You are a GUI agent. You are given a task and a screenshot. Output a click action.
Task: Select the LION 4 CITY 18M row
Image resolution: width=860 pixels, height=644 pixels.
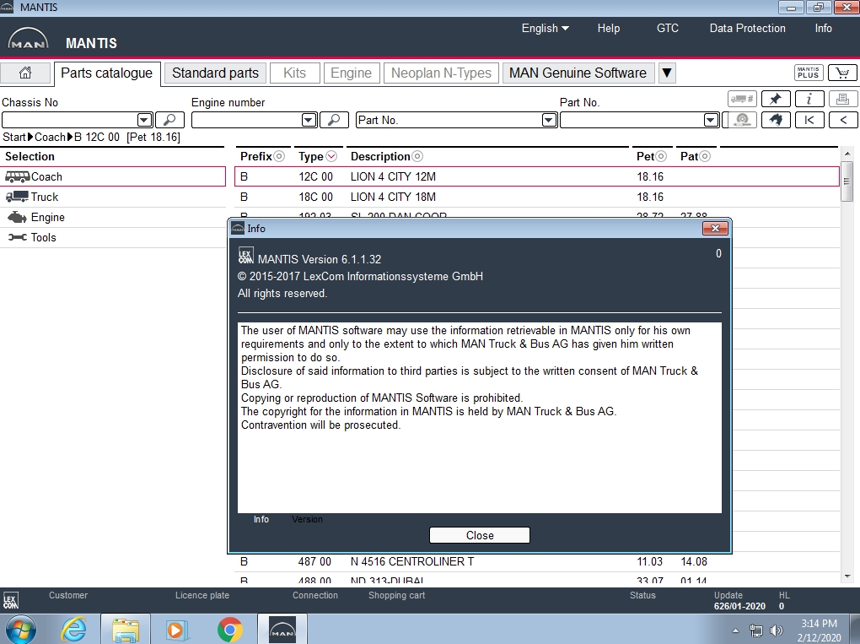click(x=537, y=198)
